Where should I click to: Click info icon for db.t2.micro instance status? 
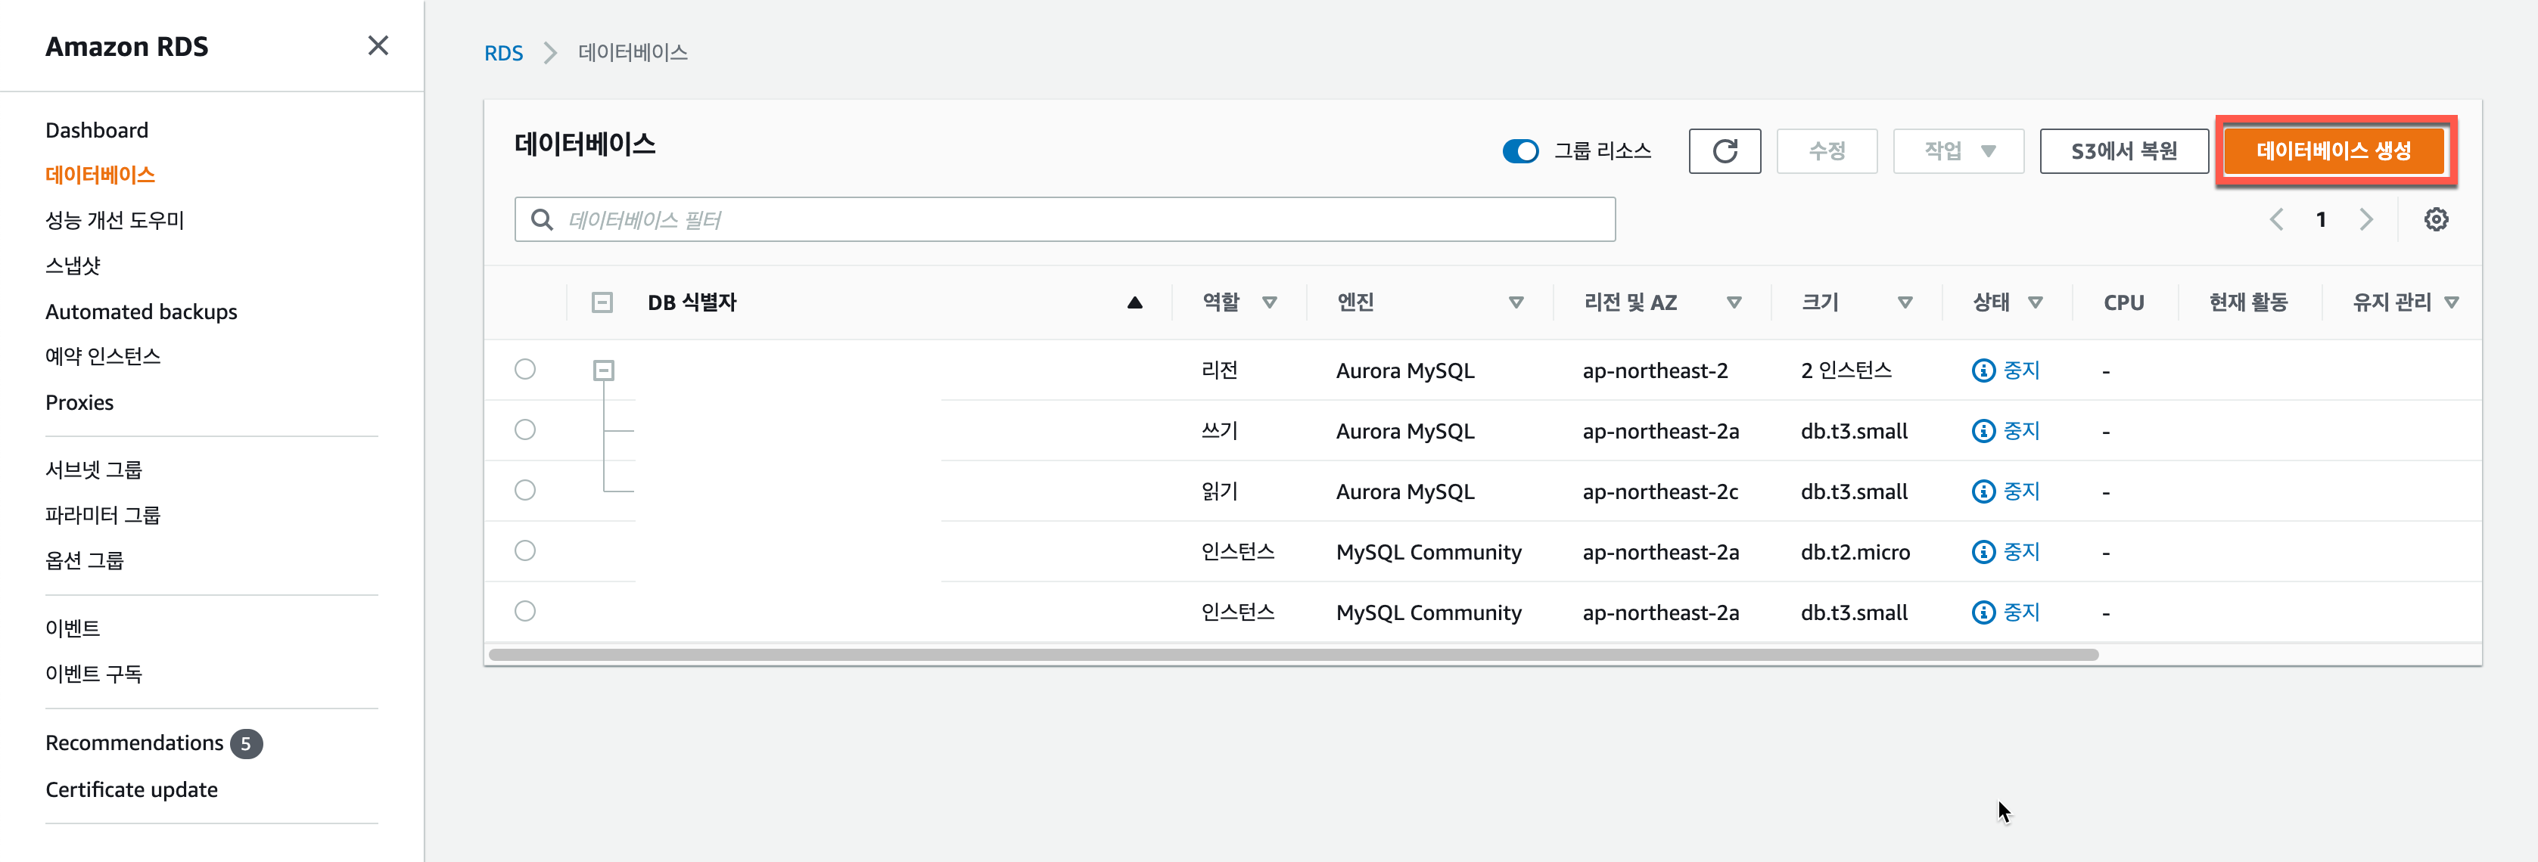coord(1983,552)
